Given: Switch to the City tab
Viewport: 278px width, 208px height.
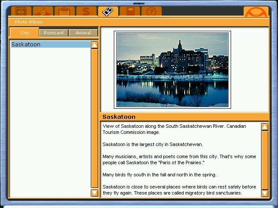Looking at the screenshot, I should click(24, 33).
